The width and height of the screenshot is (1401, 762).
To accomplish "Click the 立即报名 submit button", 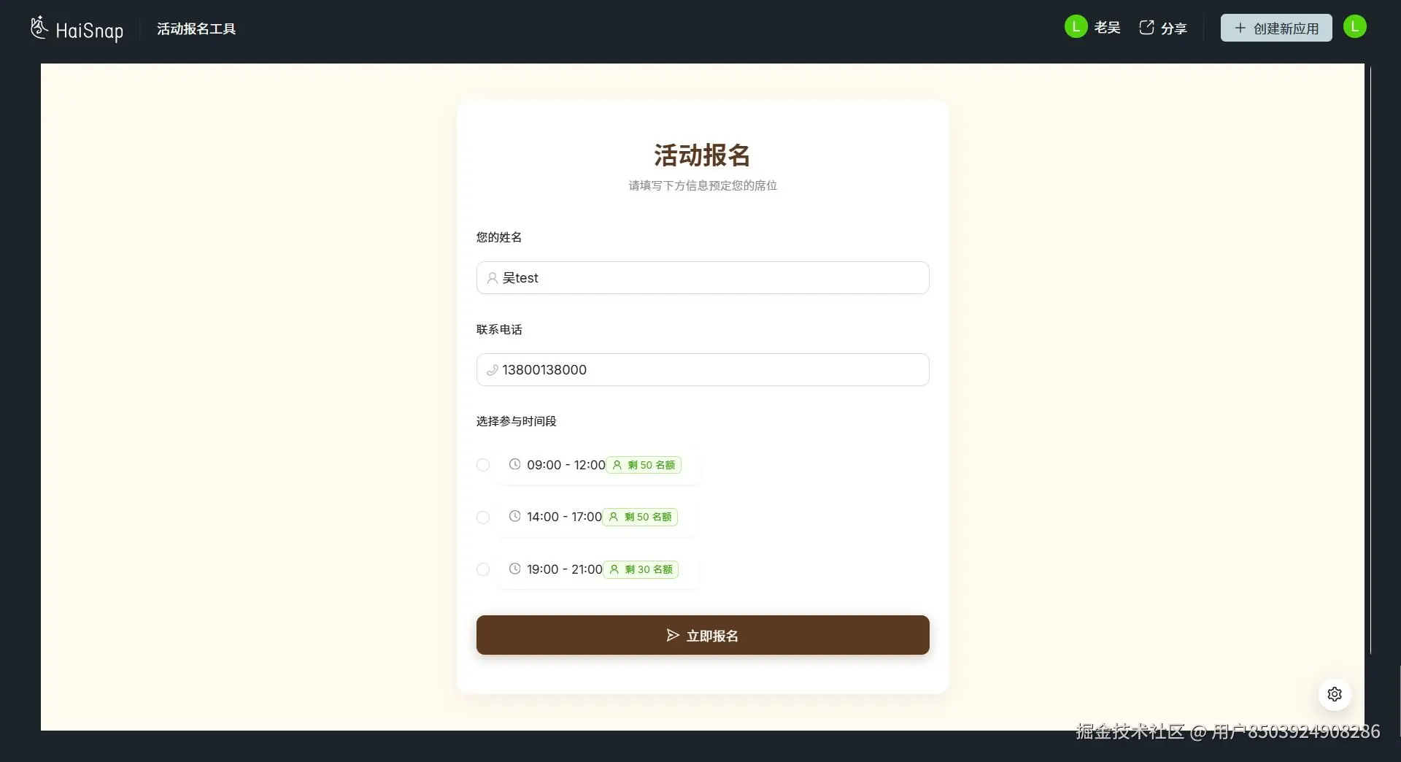I will (x=703, y=635).
